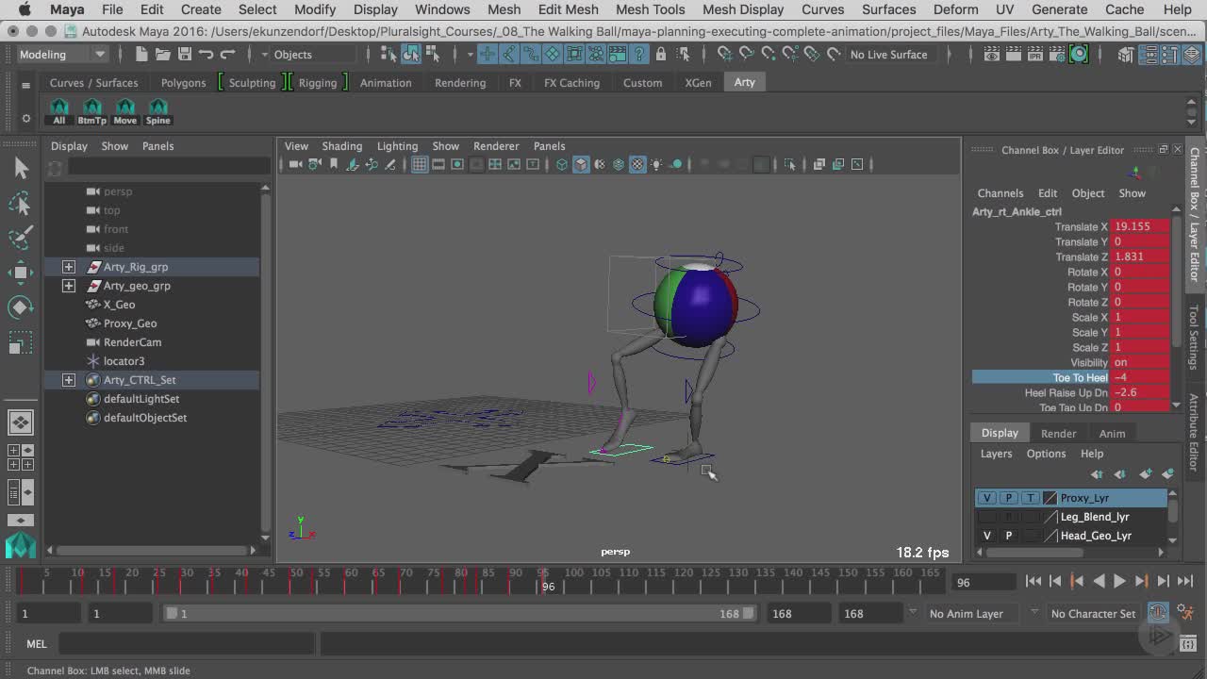Jump to next keyframe
This screenshot has width=1207, height=679.
click(1141, 582)
